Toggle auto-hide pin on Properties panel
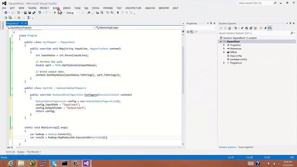297x167 pixels. 211,23
